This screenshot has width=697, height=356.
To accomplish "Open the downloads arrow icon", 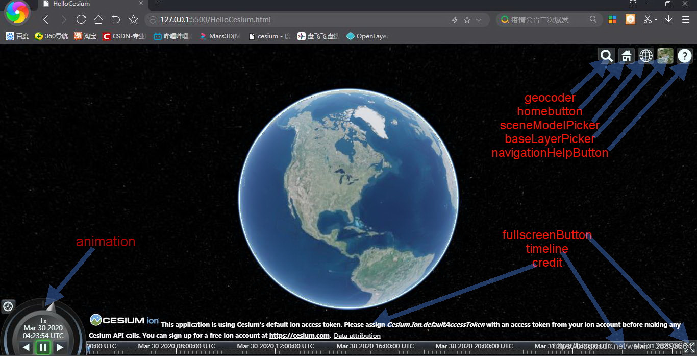I will coord(669,19).
